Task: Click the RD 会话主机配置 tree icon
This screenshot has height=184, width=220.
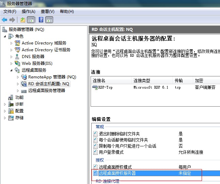Action: 24,84
